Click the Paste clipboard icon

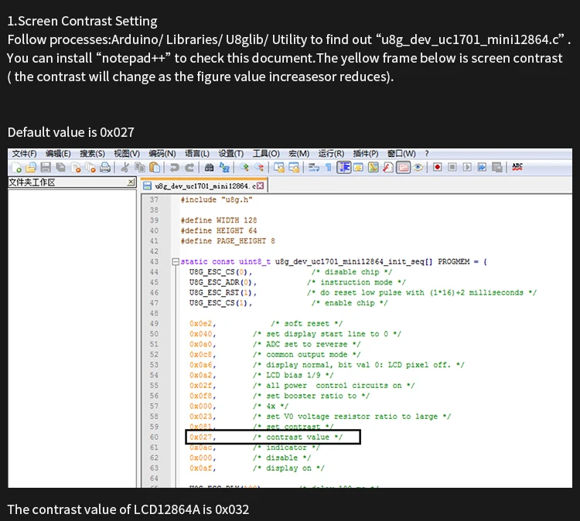155,168
